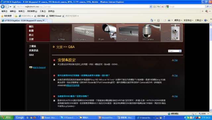Open the 工具(T) menu
The width and height of the screenshot is (212, 120).
[43, 11]
